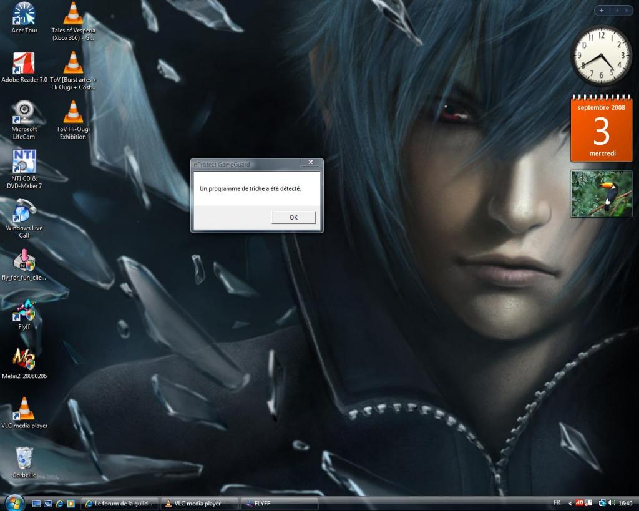Select the Acer Tour desktop shortcut

[24, 18]
